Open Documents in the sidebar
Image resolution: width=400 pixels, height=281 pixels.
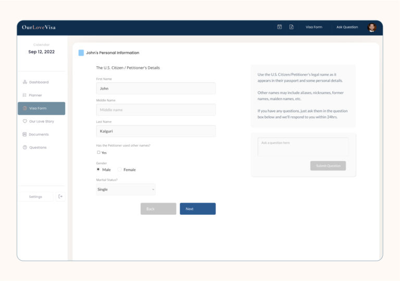[x=39, y=135]
